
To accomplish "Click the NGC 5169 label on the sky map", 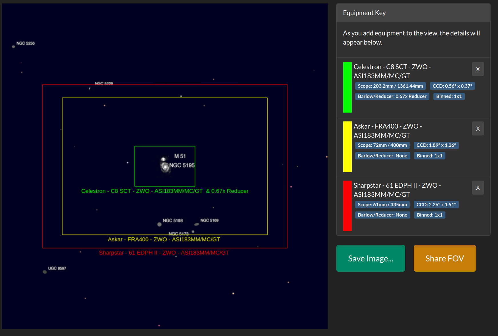I will click(x=209, y=220).
